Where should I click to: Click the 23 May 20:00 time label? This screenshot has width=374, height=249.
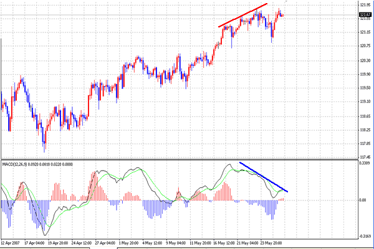(271, 243)
